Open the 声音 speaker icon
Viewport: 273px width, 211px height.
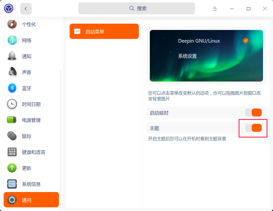pos(12,72)
